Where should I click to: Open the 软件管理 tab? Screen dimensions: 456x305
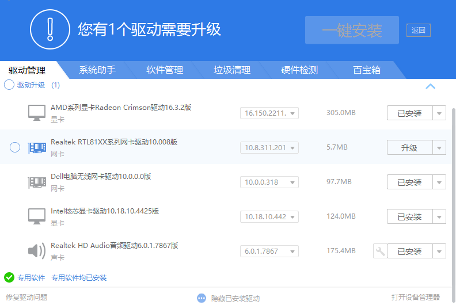pyautogui.click(x=165, y=70)
